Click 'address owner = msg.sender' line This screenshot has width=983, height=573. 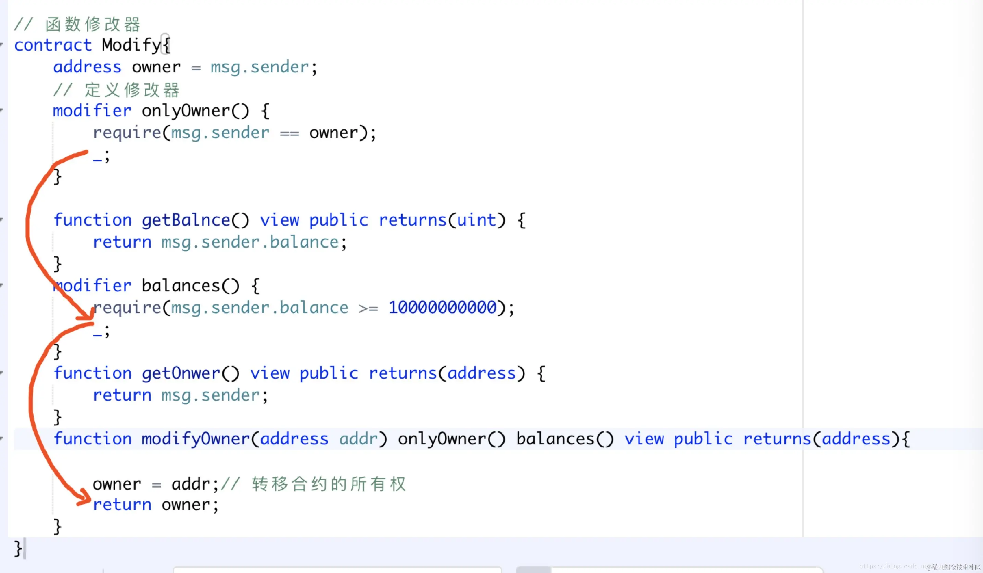click(185, 67)
